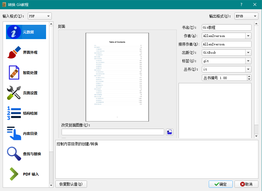Image resolution: width=262 pixels, height=191 pixels.
Task: Open 页面设置 wrench and screwdriver icon
Action: [14, 93]
